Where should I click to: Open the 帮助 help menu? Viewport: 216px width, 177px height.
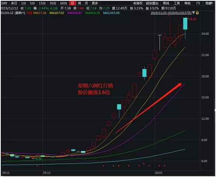(x=187, y=3)
